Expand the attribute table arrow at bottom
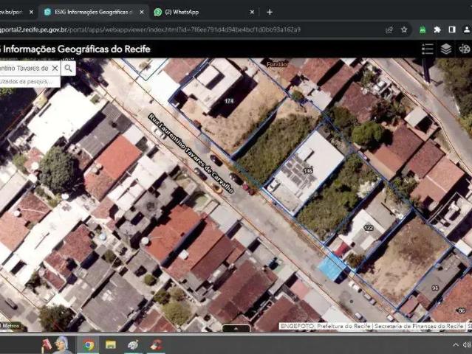The height and width of the screenshot is (354, 472). pyautogui.click(x=236, y=328)
